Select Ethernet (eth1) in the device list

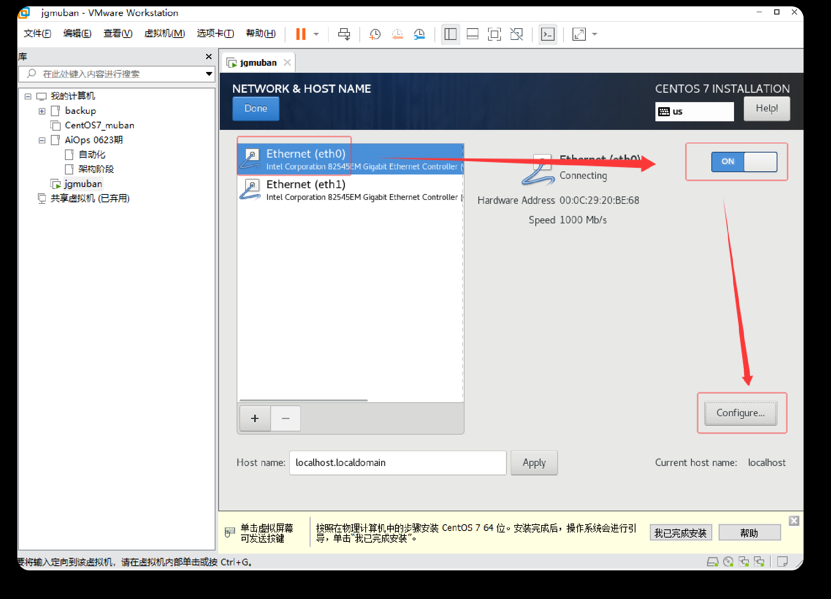(x=350, y=190)
